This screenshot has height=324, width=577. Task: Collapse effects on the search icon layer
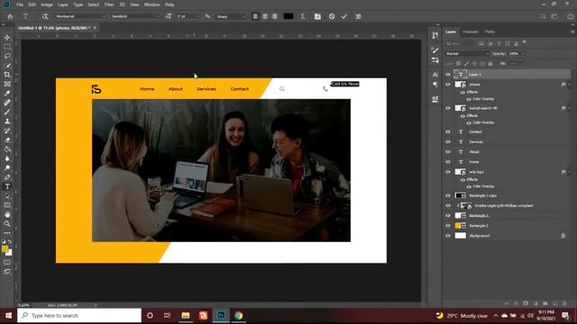(569, 108)
